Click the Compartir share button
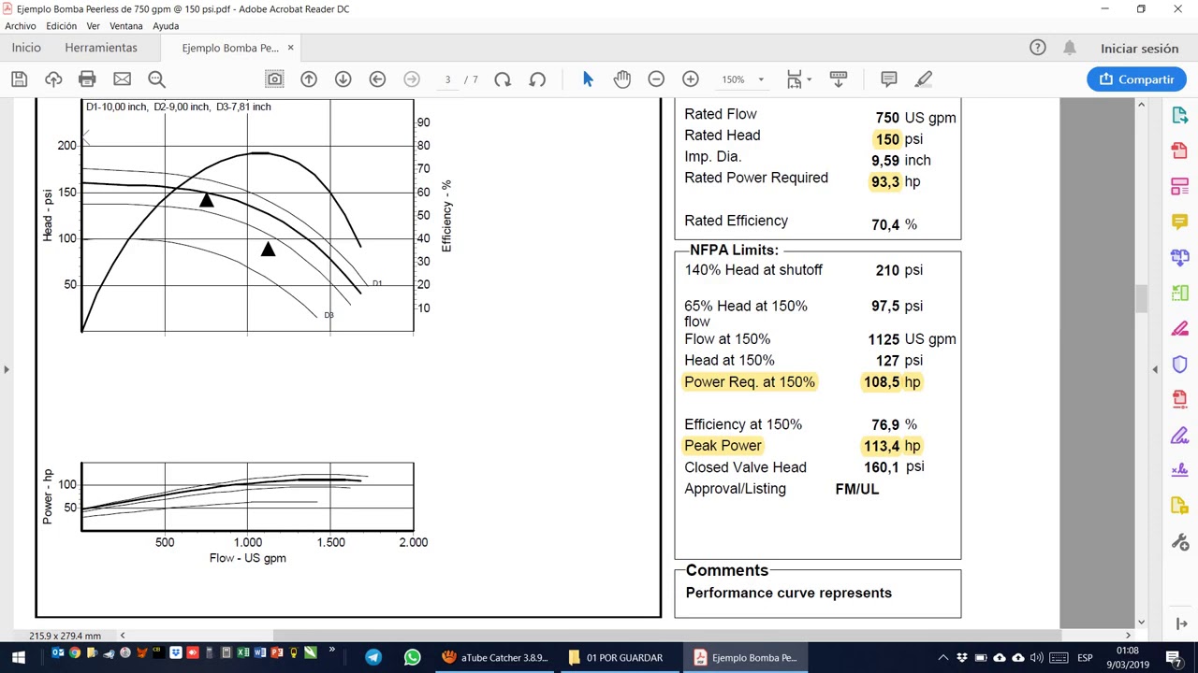Image resolution: width=1198 pixels, height=673 pixels. pyautogui.click(x=1136, y=79)
